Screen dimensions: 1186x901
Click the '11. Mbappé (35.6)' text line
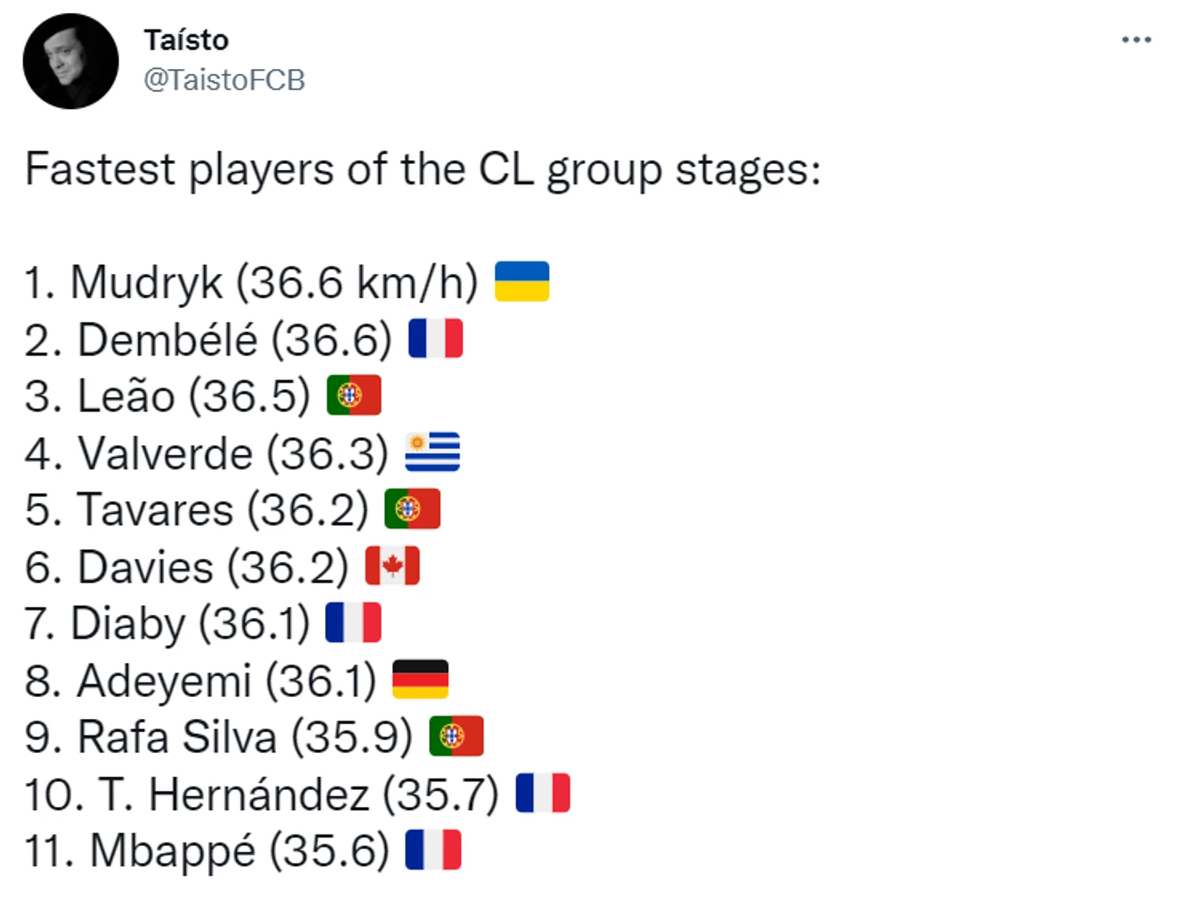click(207, 851)
